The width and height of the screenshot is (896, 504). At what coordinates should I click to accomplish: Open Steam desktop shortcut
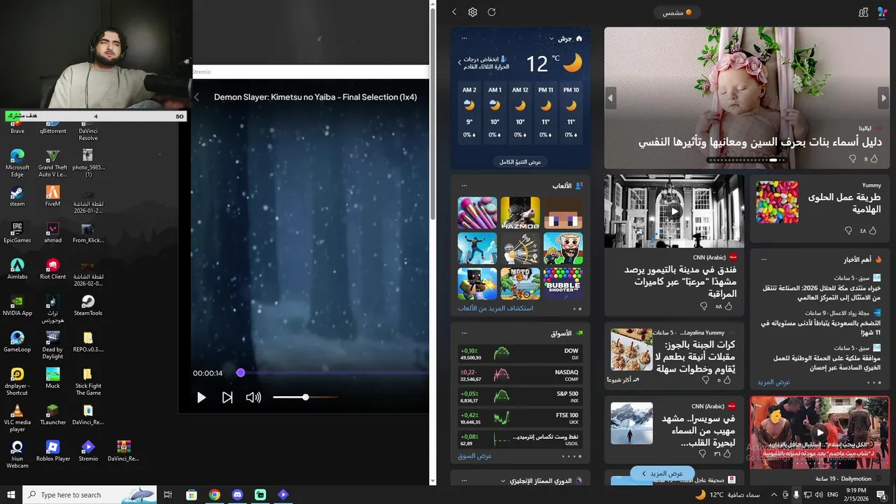(17, 197)
